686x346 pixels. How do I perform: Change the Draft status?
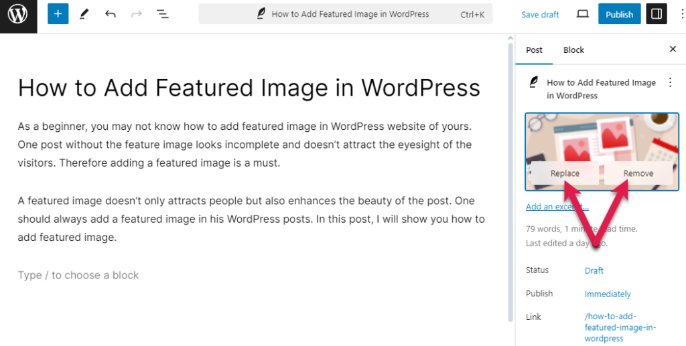point(594,270)
